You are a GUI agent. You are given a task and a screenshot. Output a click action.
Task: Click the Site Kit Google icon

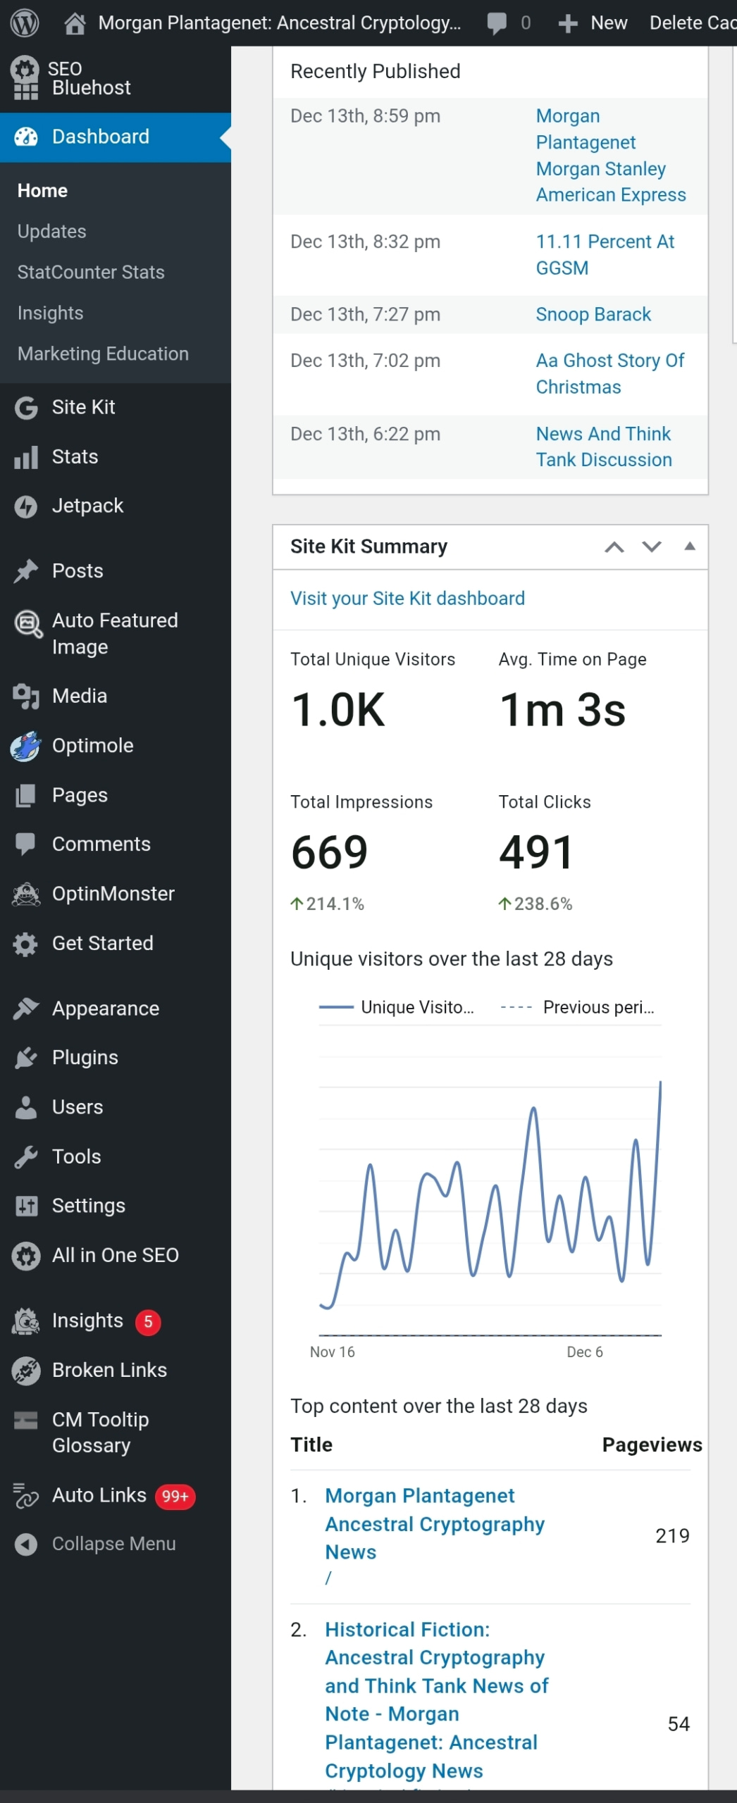click(x=26, y=408)
